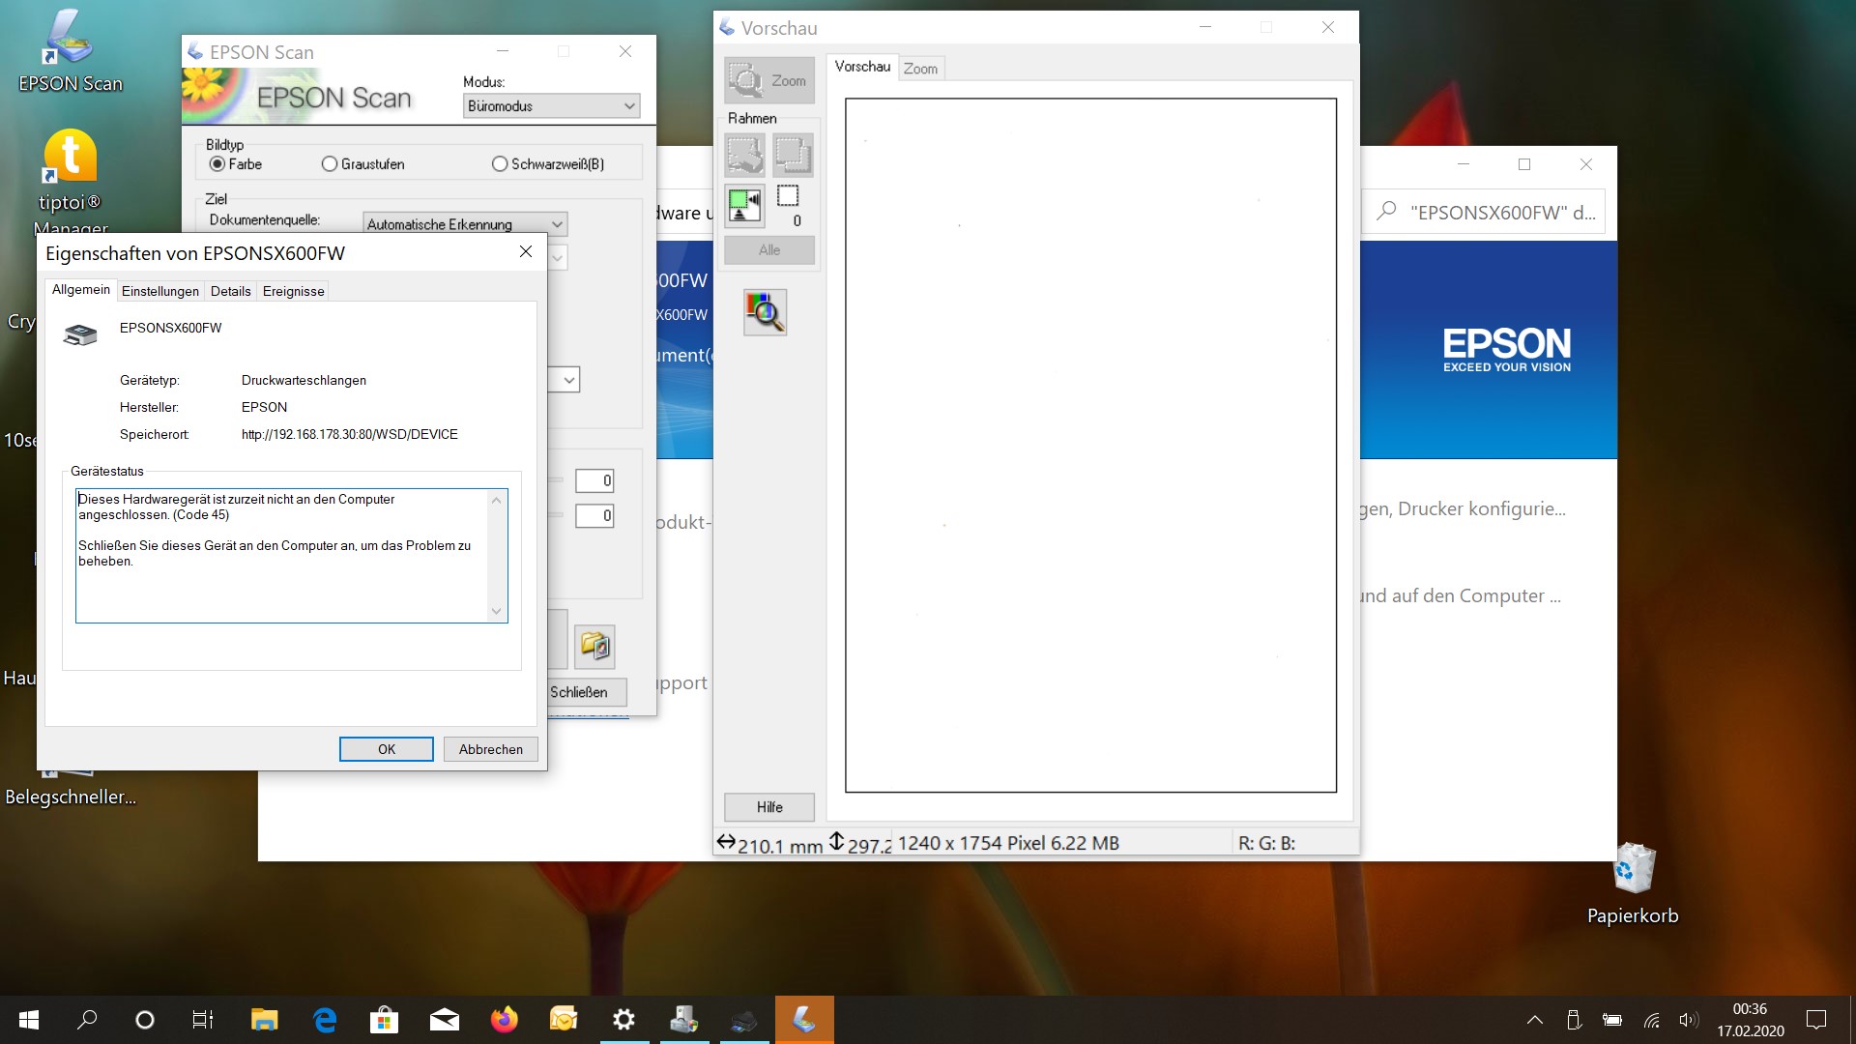The width and height of the screenshot is (1856, 1044).
Task: Open the partially hidden dropdown below Dokumentenquelle
Action: coord(558,258)
